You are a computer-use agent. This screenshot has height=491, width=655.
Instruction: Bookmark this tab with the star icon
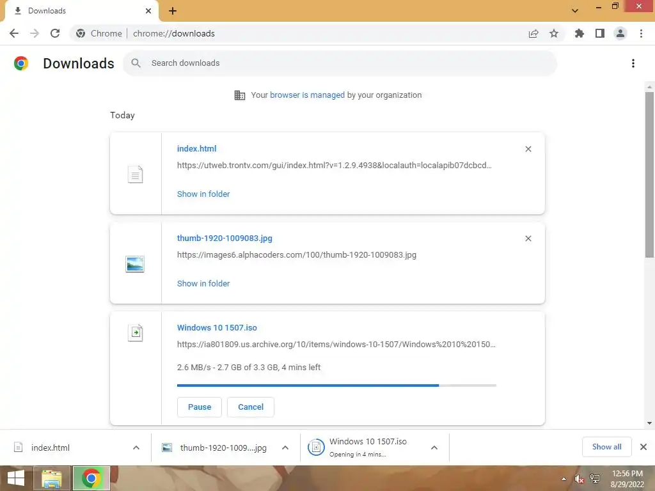pos(554,33)
